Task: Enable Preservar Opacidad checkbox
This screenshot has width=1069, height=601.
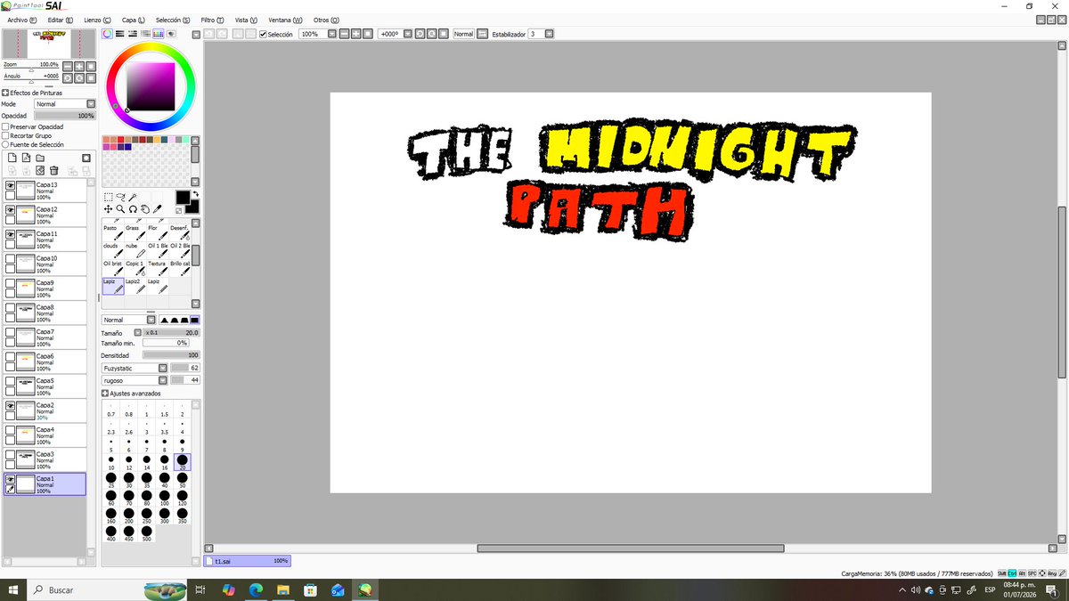Action: click(5, 126)
